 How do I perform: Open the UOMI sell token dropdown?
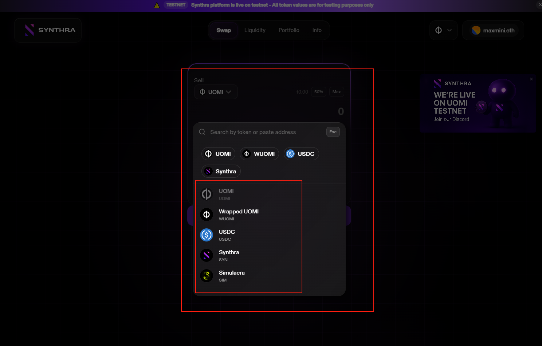[x=216, y=92]
